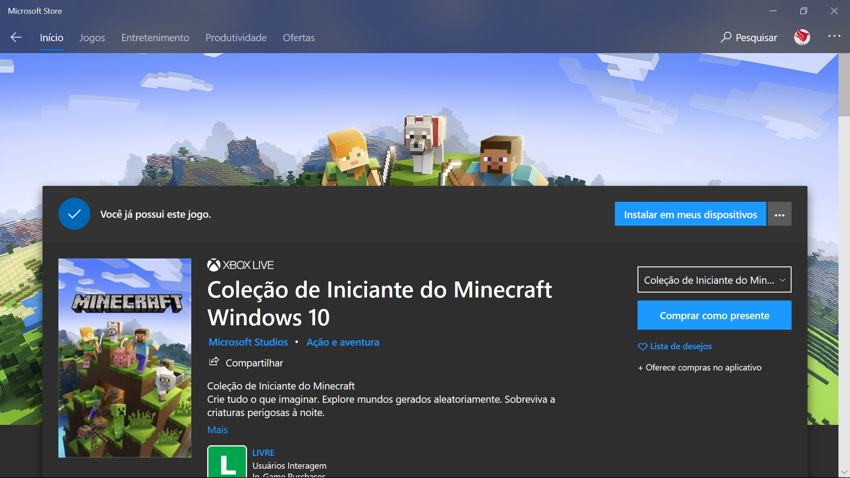850x478 pixels.
Task: Open the Entretenimento tab
Action: (155, 38)
